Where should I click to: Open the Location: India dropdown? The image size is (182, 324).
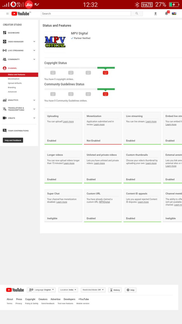[x=68, y=290]
